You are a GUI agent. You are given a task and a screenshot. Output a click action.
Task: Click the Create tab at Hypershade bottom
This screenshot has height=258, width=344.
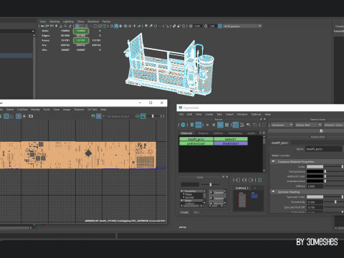pyautogui.click(x=184, y=212)
